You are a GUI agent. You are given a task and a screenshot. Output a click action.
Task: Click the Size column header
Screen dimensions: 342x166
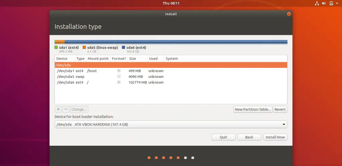pos(137,59)
